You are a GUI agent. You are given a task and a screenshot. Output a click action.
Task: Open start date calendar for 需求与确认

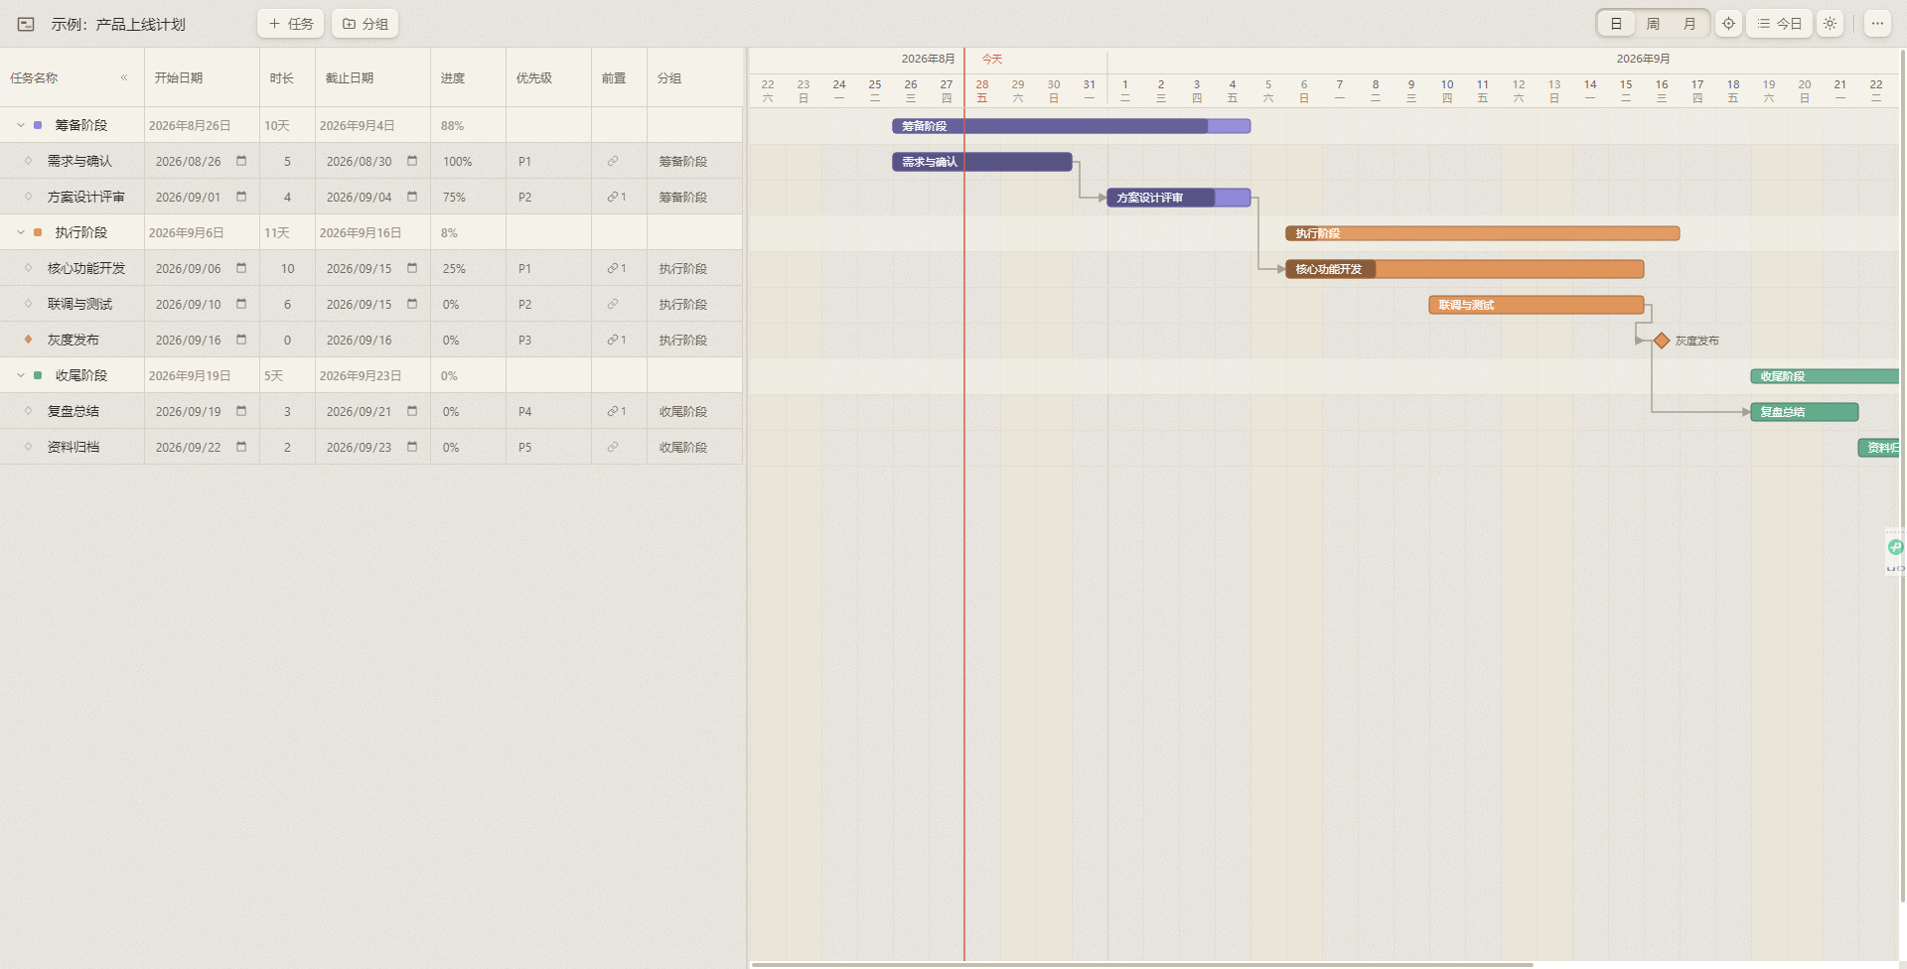tap(241, 161)
